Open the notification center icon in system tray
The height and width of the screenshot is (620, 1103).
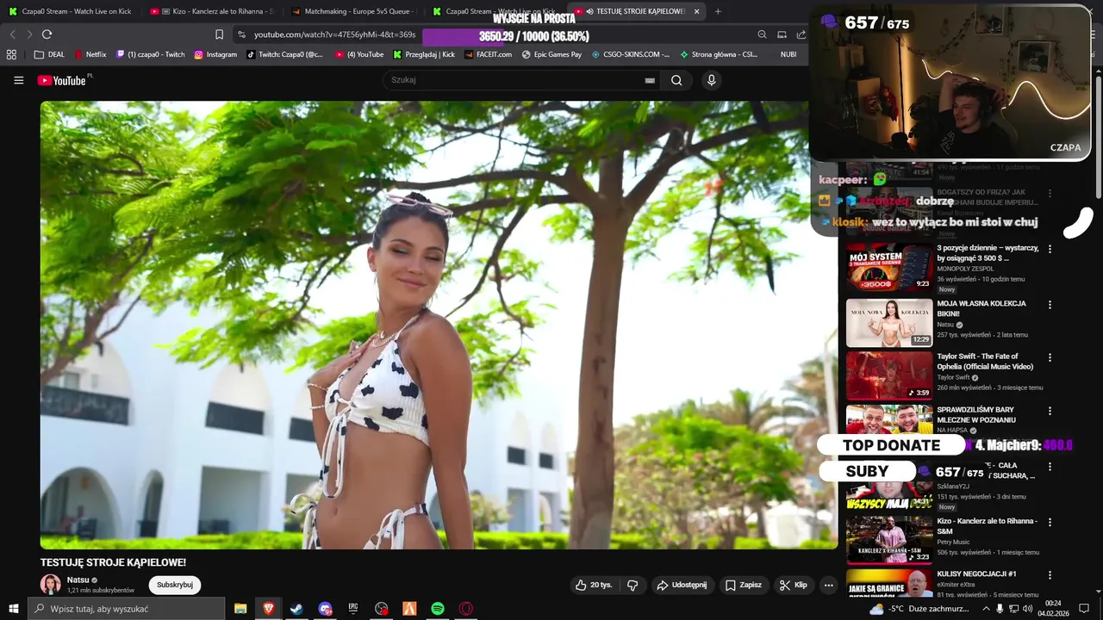pyautogui.click(x=1084, y=609)
